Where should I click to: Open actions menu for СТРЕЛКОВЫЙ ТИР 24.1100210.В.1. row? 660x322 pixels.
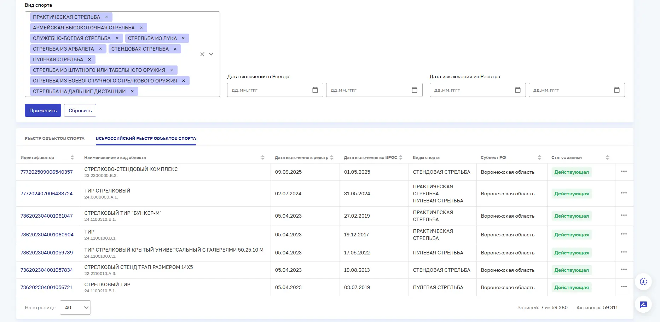624,287
